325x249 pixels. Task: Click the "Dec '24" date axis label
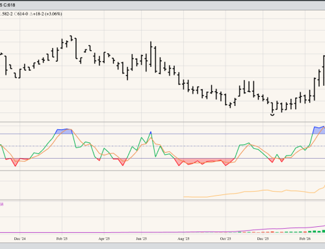point(19,239)
